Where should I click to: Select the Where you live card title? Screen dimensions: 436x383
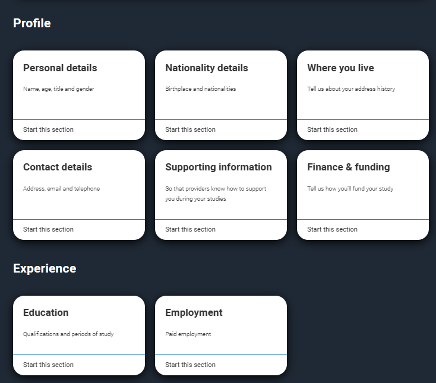[x=340, y=68]
